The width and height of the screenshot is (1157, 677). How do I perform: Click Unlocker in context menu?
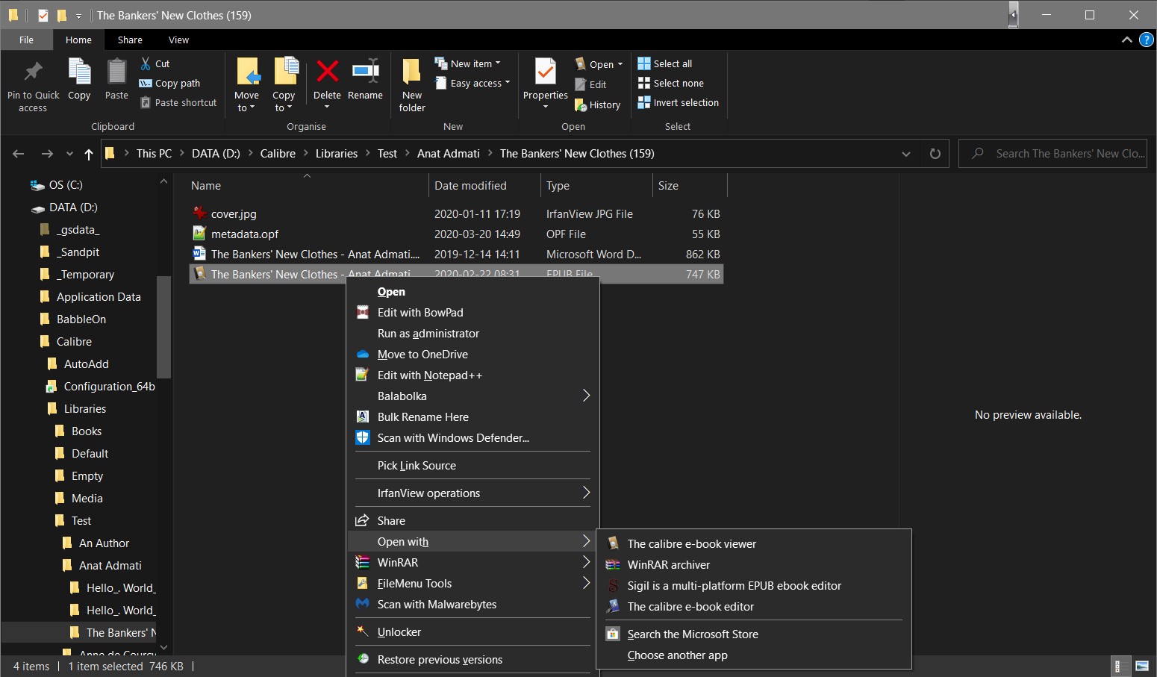(473, 632)
